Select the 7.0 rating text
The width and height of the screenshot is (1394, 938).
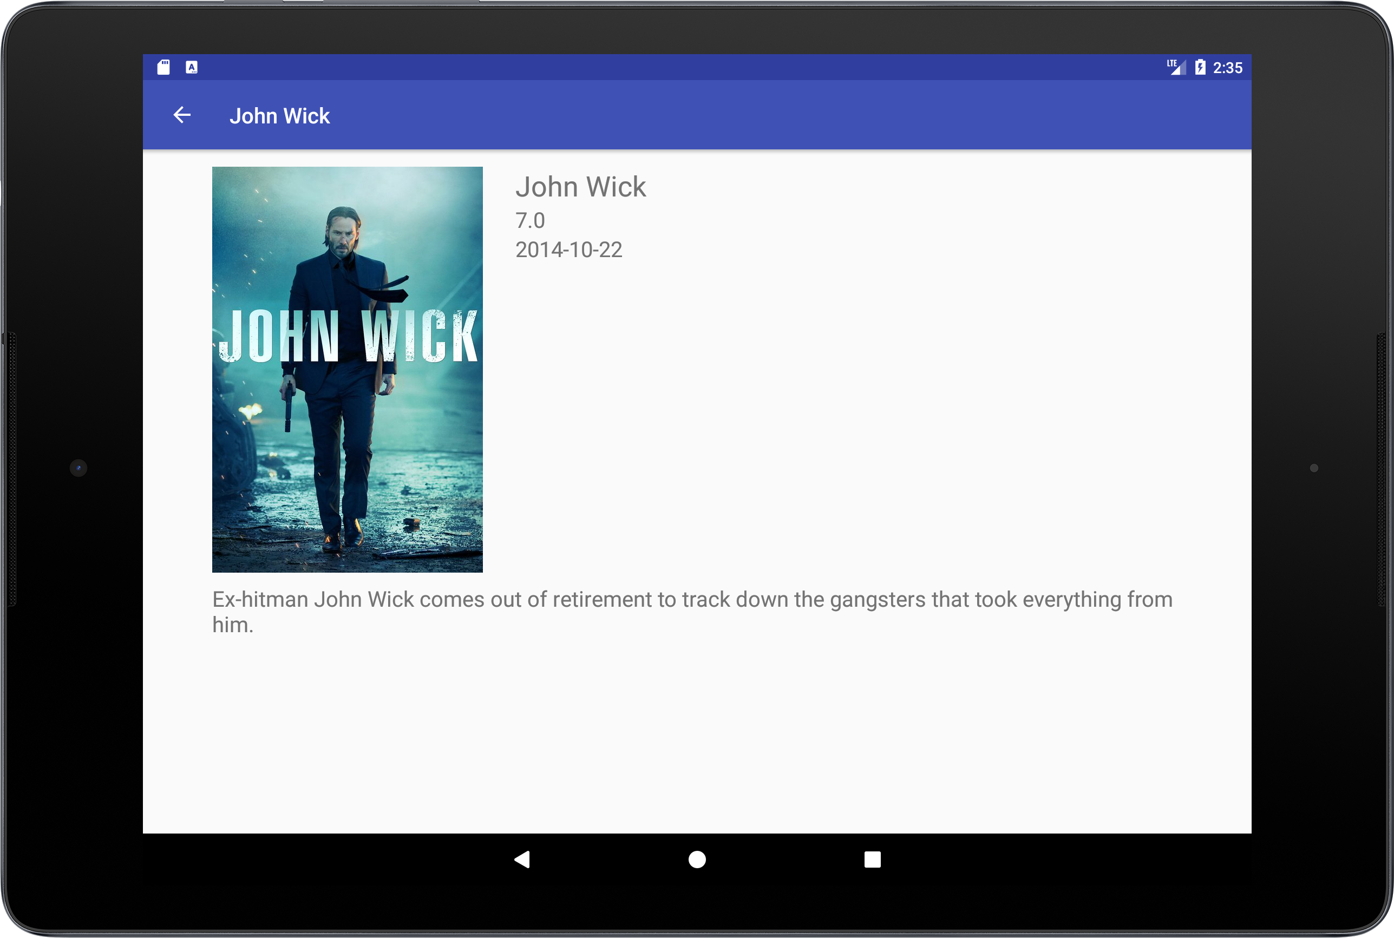(x=530, y=220)
